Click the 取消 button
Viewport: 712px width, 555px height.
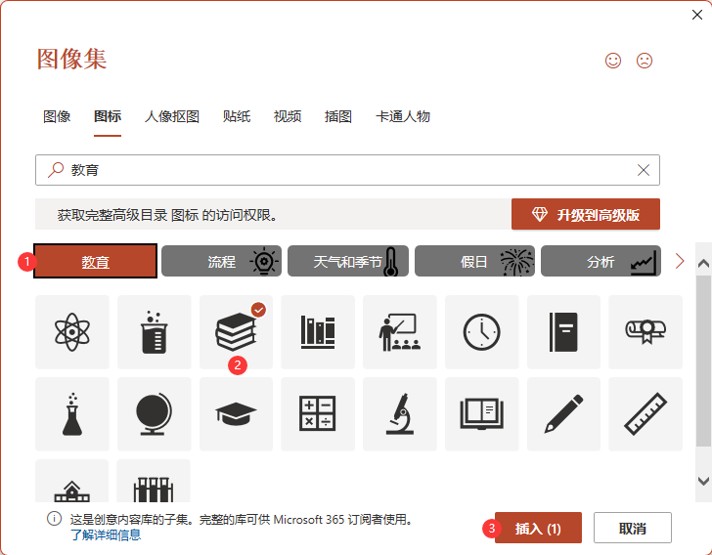[x=633, y=529]
